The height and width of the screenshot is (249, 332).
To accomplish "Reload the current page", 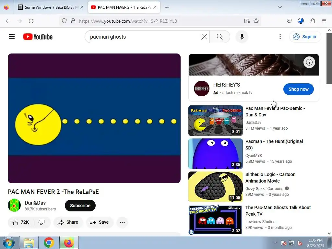I will 31,21.
